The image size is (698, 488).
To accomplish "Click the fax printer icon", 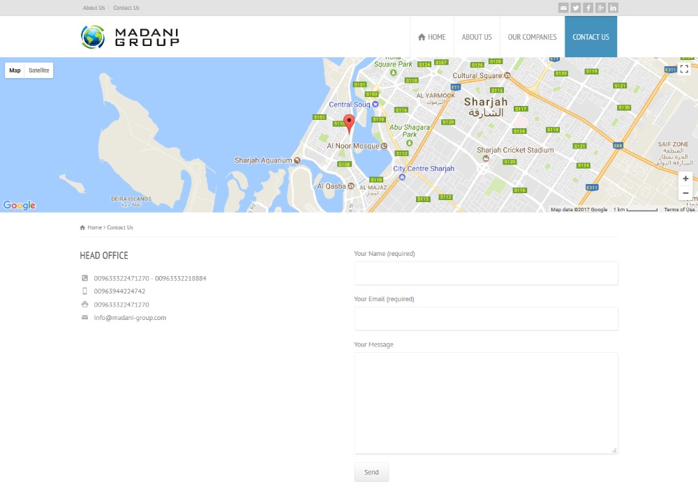I will point(84,305).
